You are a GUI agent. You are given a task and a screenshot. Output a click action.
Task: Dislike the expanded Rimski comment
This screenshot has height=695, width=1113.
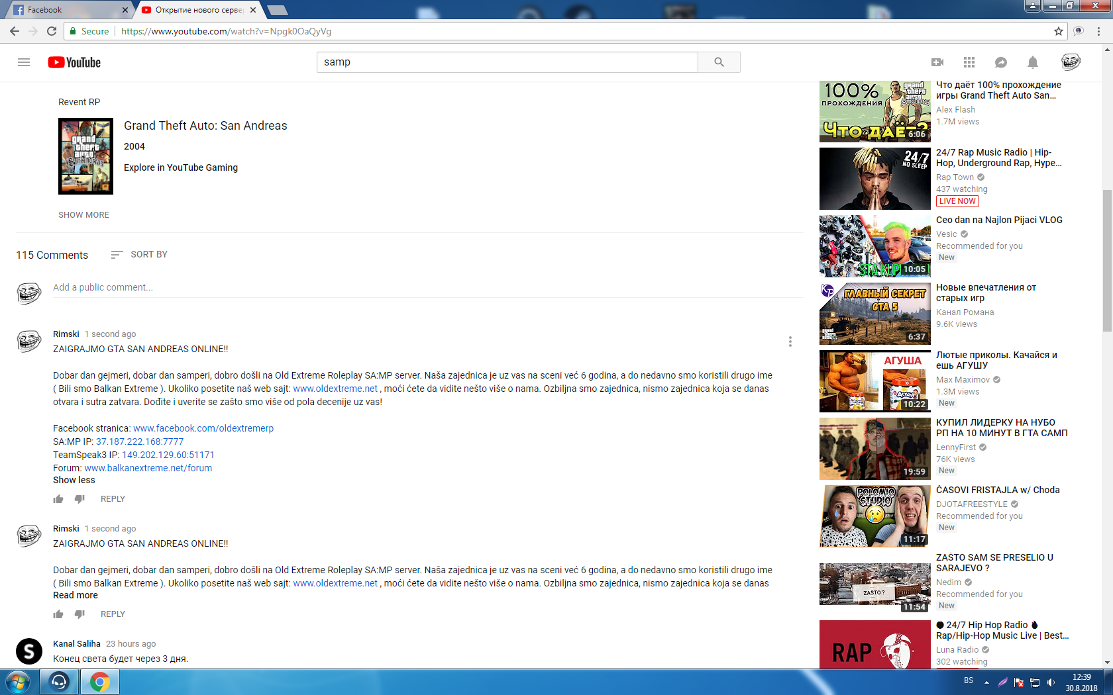79,499
